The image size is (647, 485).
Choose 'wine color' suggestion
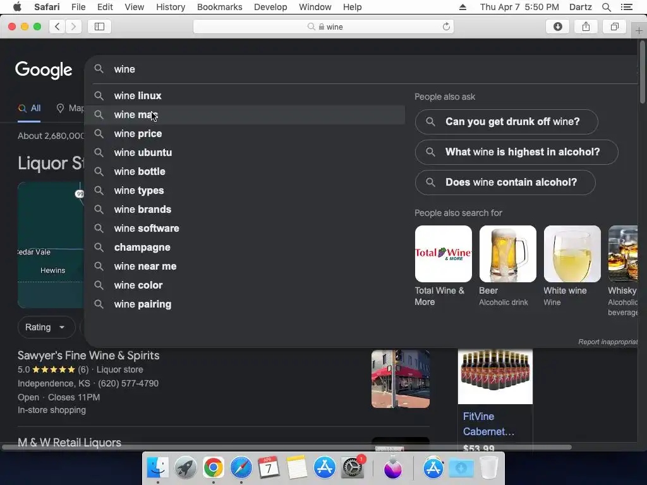(245, 285)
